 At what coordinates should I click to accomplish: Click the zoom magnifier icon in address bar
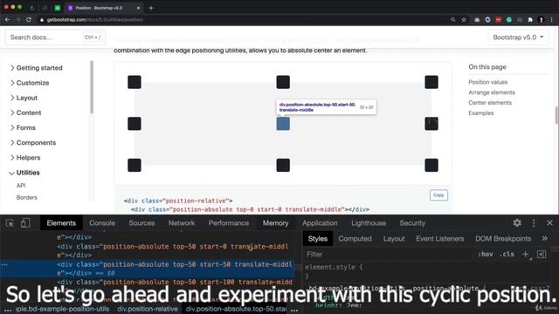[x=452, y=20]
